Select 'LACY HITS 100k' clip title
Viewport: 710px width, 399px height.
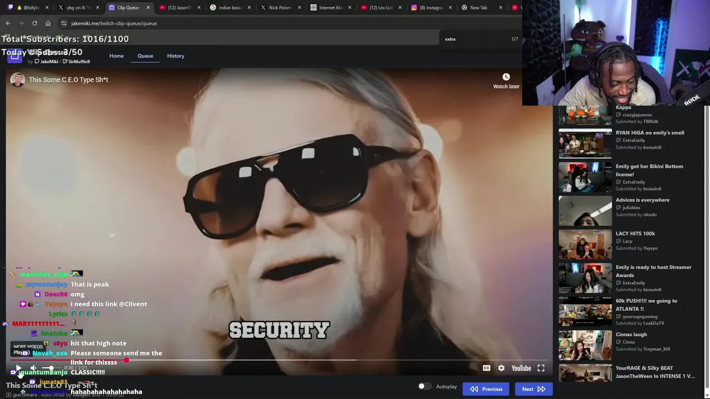(x=635, y=234)
